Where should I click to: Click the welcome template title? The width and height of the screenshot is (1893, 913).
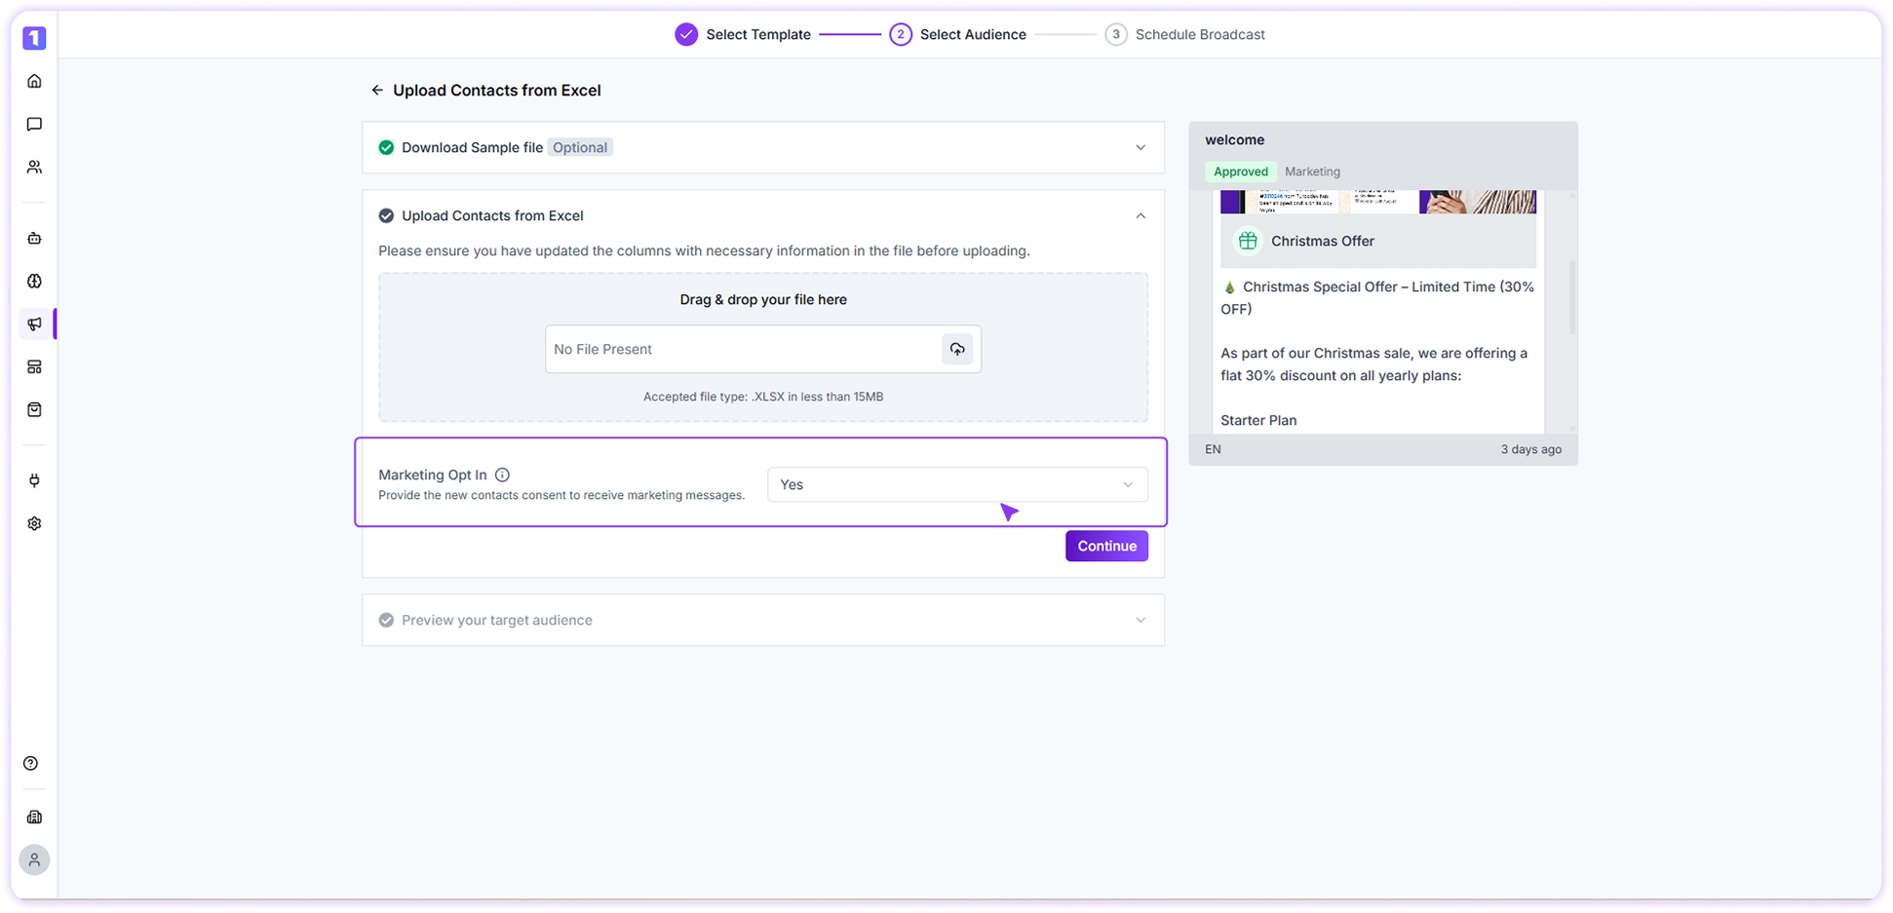click(x=1234, y=139)
